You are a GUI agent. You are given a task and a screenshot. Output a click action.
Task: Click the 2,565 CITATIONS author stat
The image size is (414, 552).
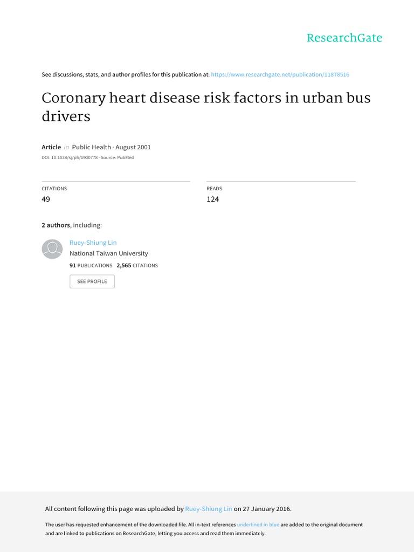[x=137, y=265]
